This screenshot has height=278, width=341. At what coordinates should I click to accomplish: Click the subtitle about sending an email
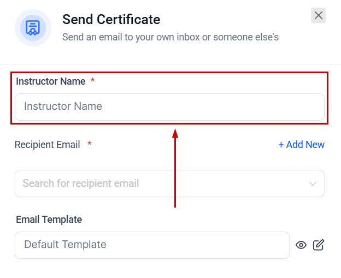click(170, 37)
